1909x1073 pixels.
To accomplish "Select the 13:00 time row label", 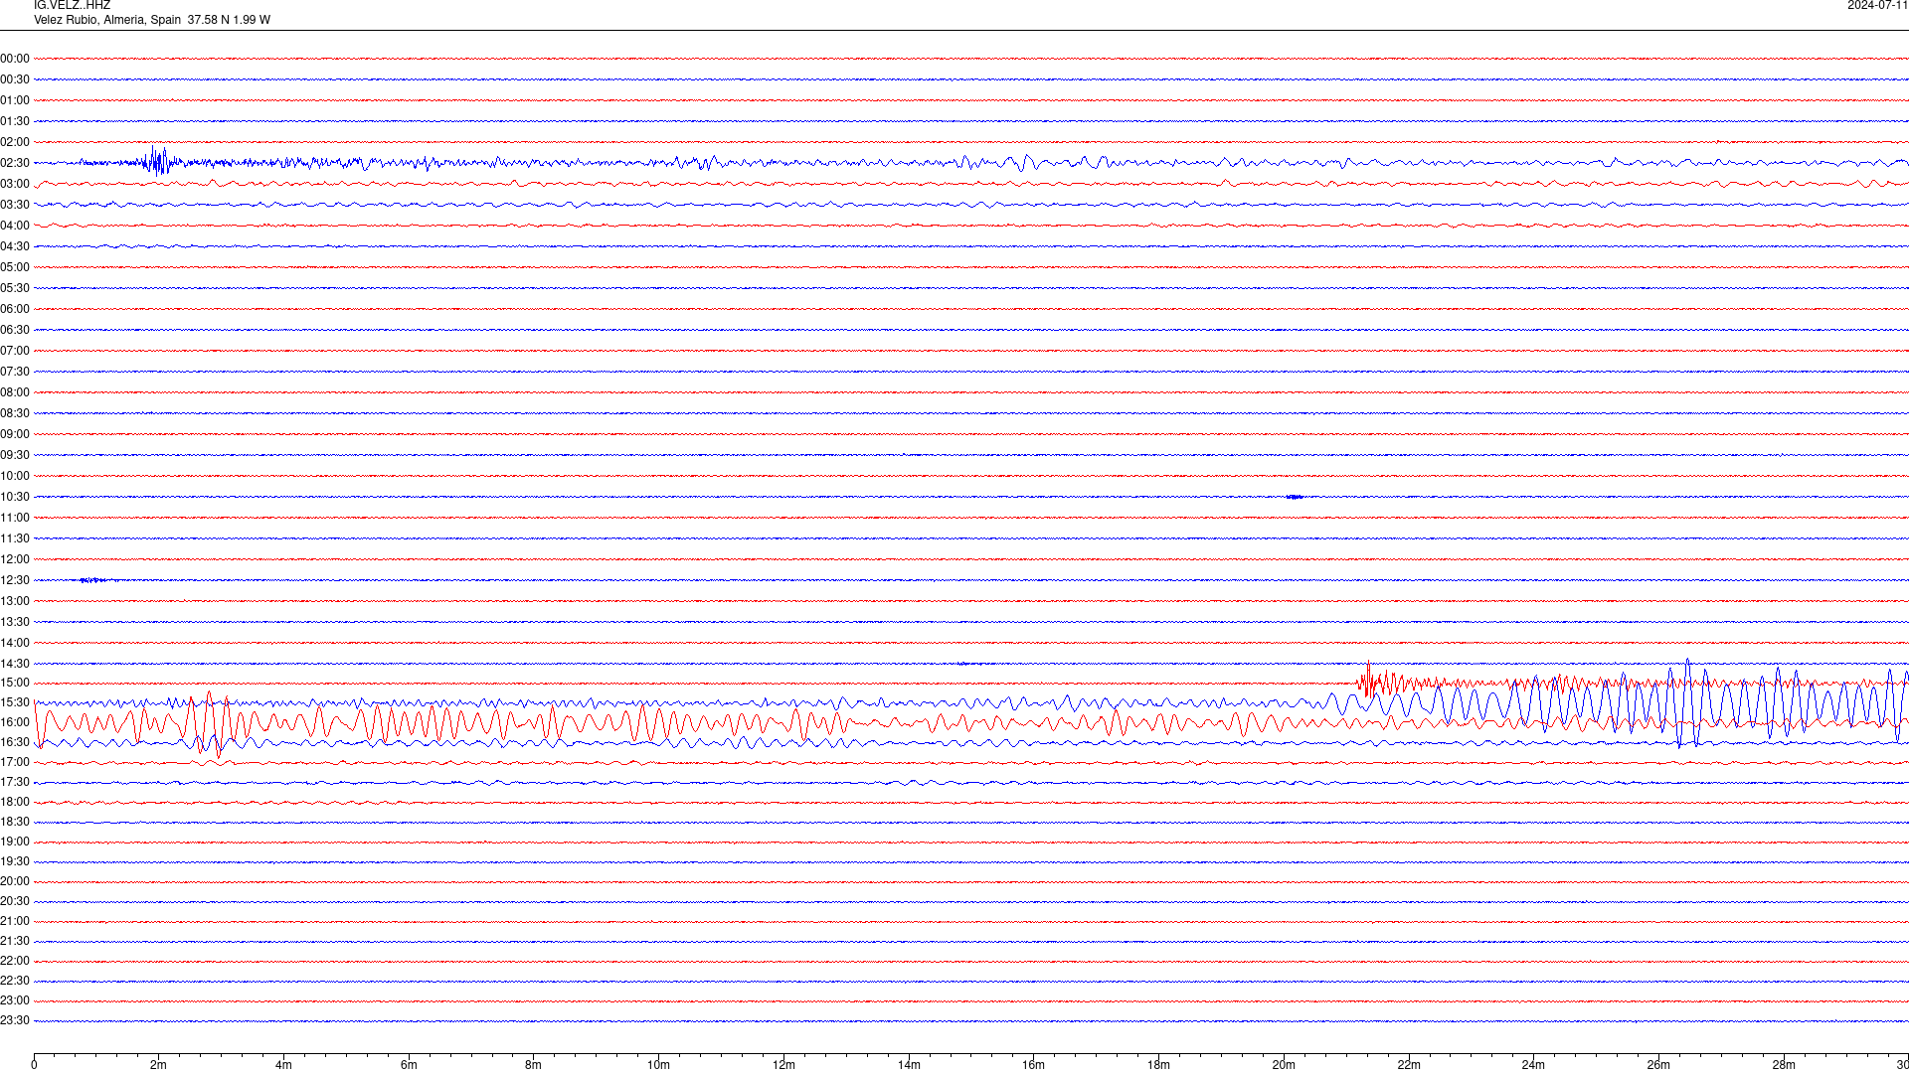I will [x=15, y=601].
